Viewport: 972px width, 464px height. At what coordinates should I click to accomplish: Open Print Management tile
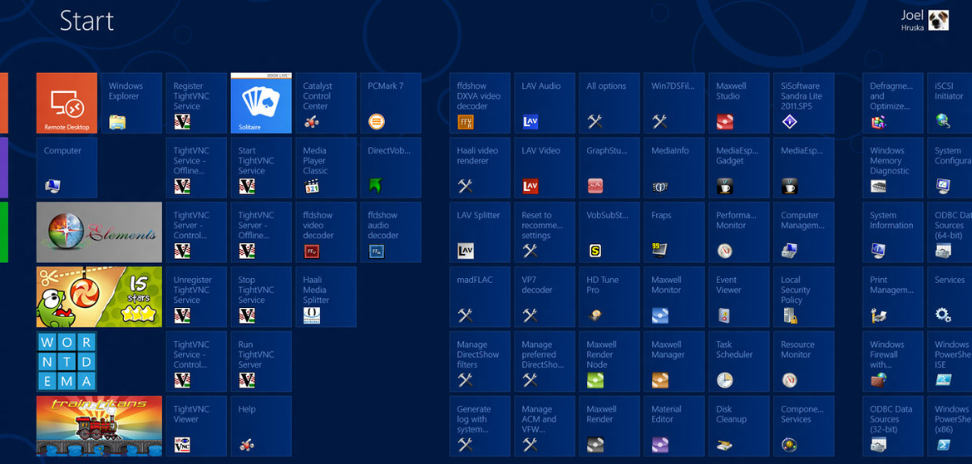point(893,297)
